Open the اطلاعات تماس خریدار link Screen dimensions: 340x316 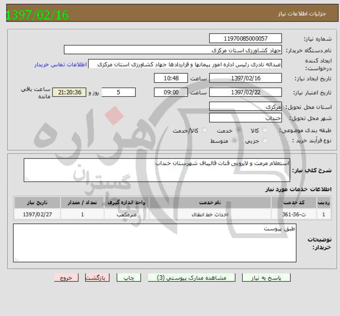[x=61, y=64]
